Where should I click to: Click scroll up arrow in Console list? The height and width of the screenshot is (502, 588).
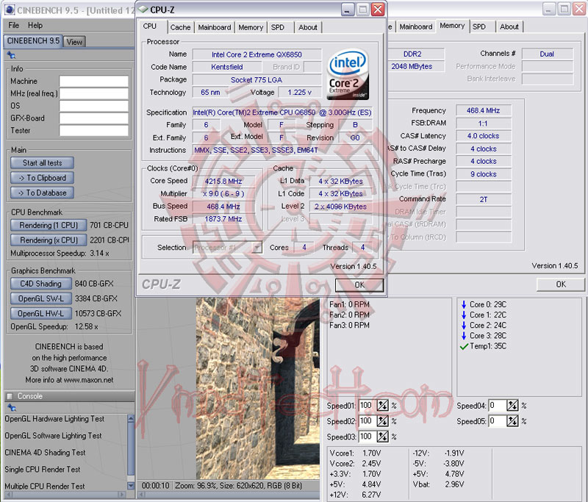click(131, 418)
